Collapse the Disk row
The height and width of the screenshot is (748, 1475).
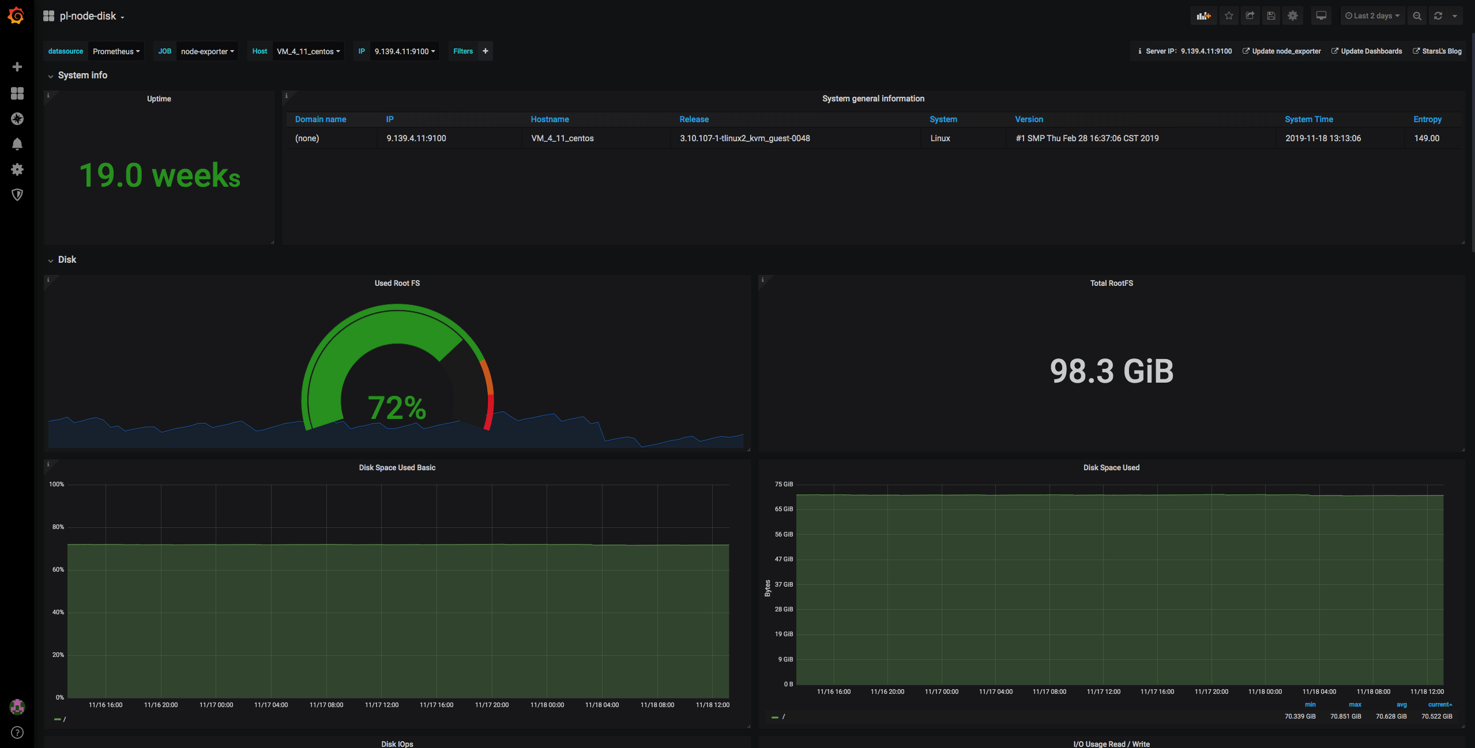[67, 260]
